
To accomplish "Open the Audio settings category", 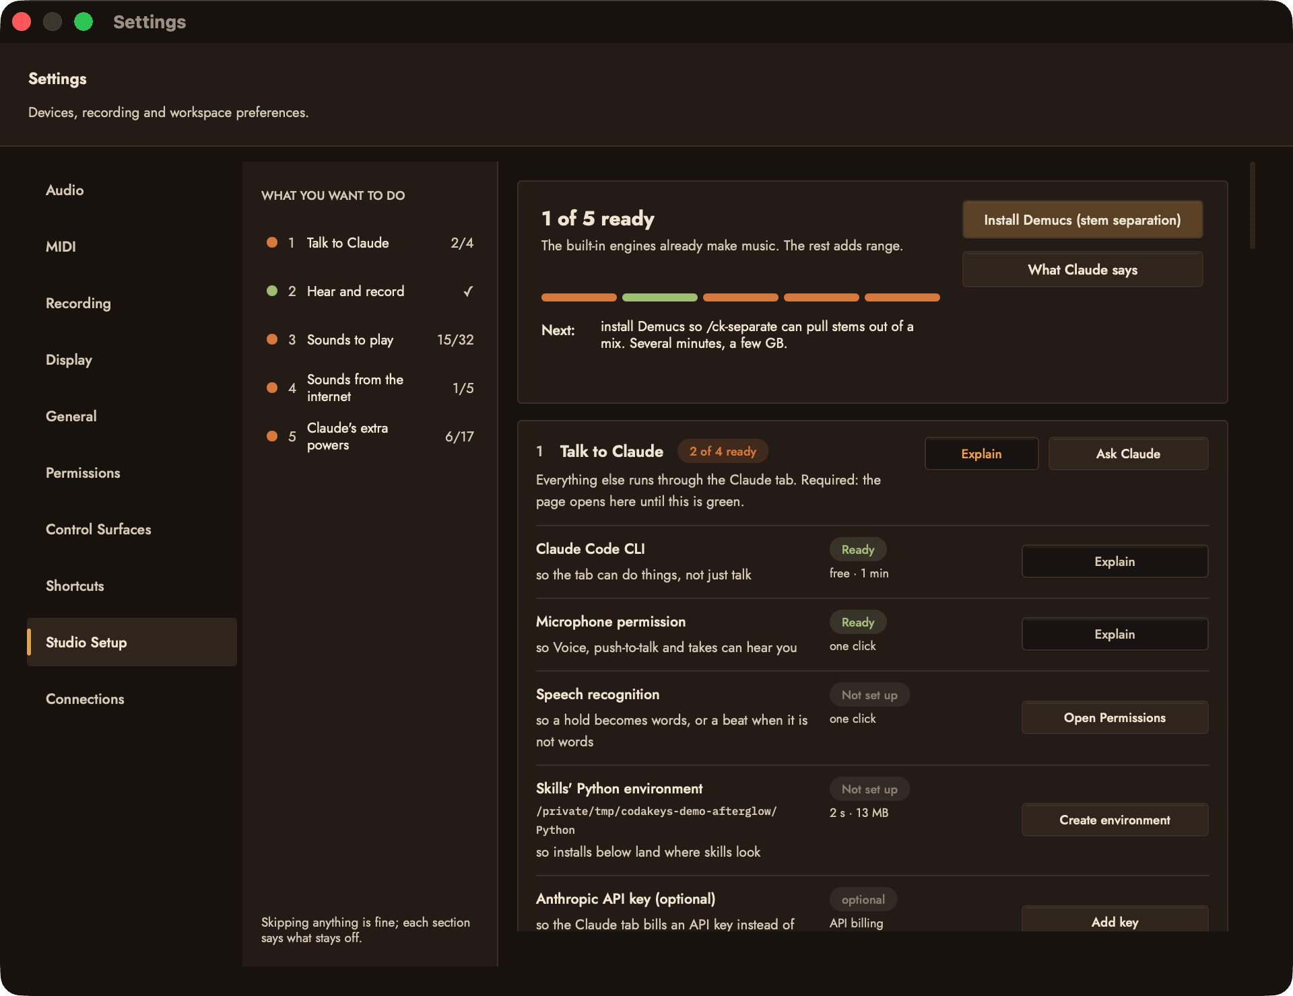I will point(132,190).
